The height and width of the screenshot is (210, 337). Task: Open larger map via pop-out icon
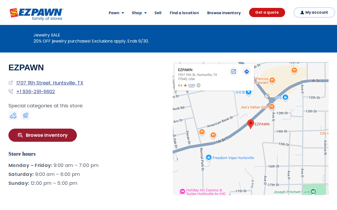pos(234,71)
